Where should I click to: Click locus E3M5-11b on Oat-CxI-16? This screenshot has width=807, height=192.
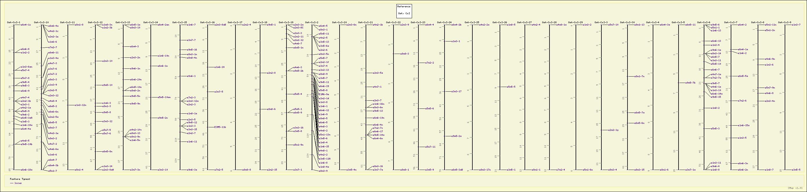click(220, 127)
